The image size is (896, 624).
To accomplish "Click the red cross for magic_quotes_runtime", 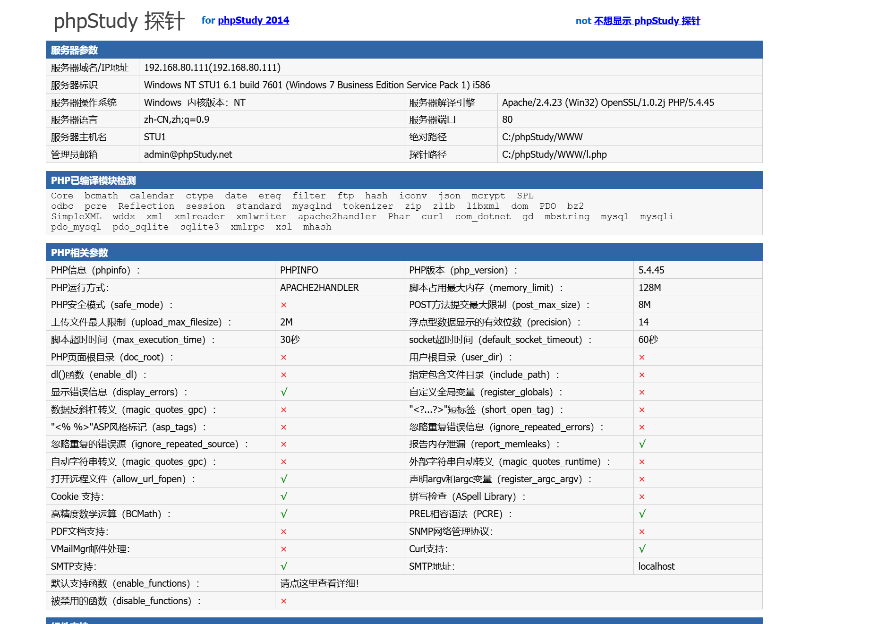I will (x=641, y=462).
